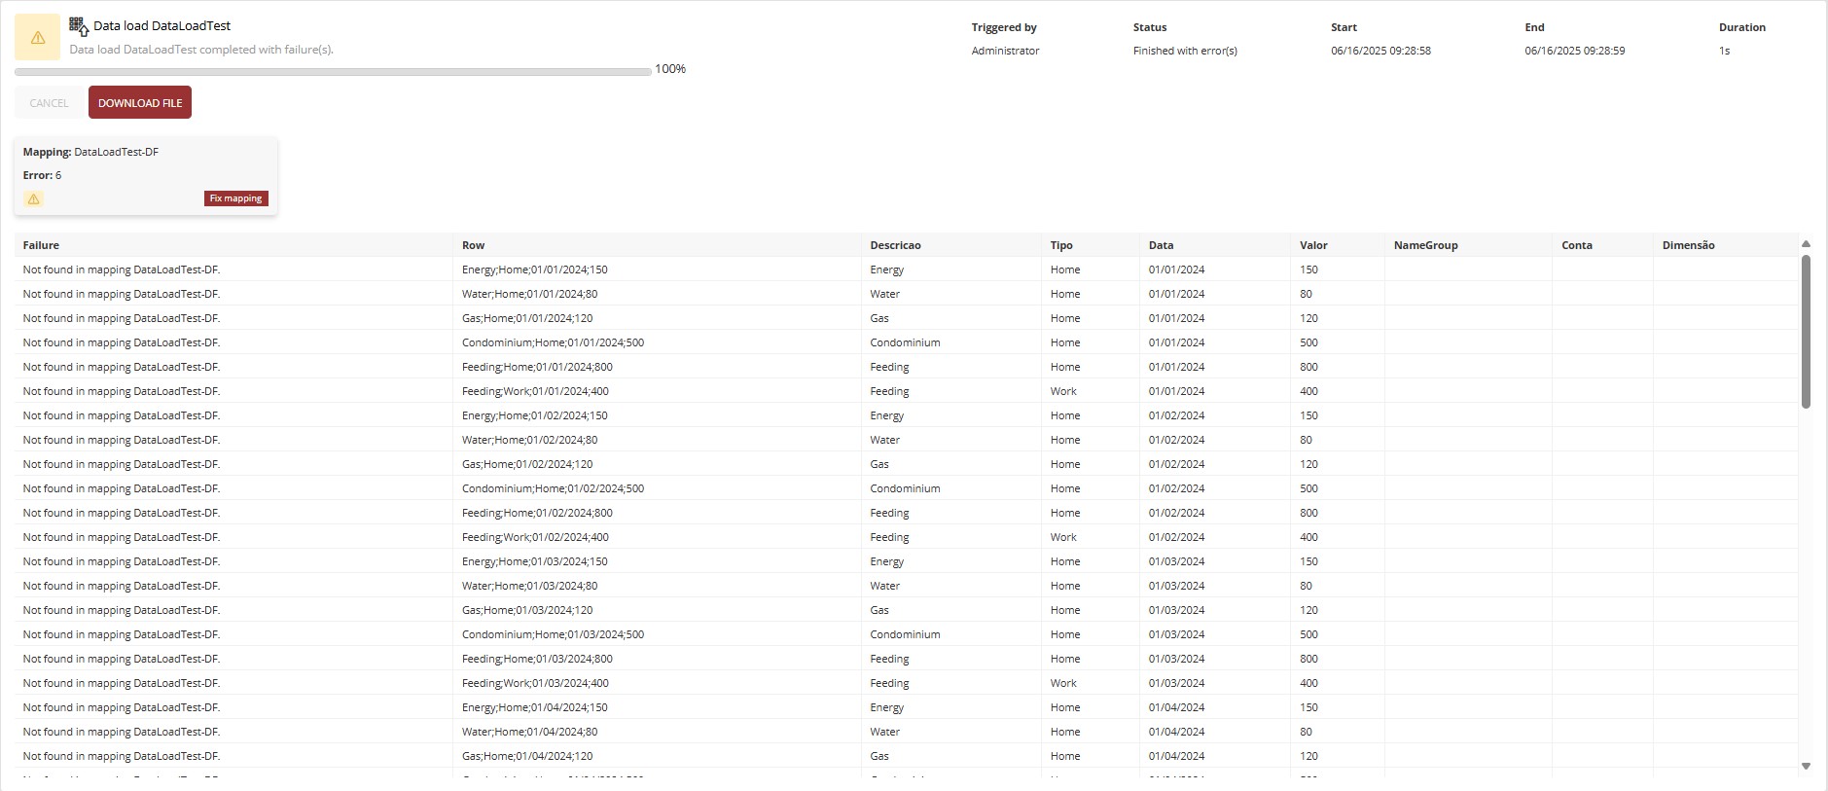Image resolution: width=1828 pixels, height=791 pixels.
Task: Click the row cell Gas;Home;01/03/2024;120
Action: pyautogui.click(x=658, y=610)
